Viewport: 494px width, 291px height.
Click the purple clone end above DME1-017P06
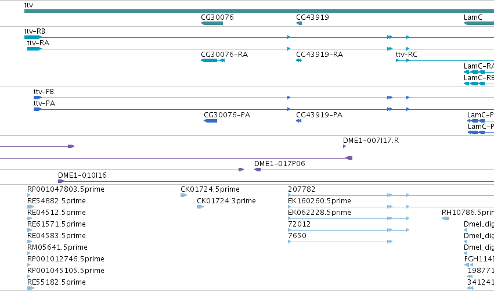pyautogui.click(x=349, y=158)
